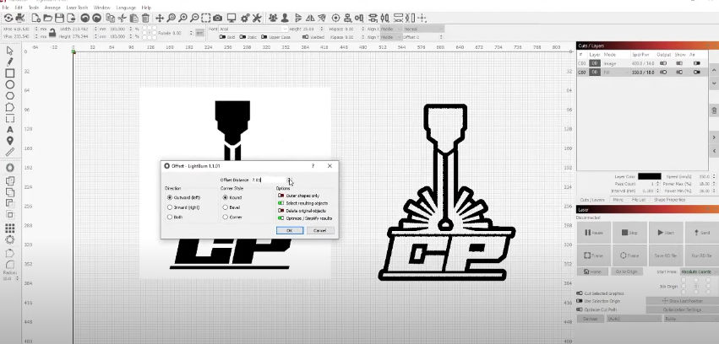719x344 pixels.
Task: Click the Layer Color black swatch
Action: [650, 176]
